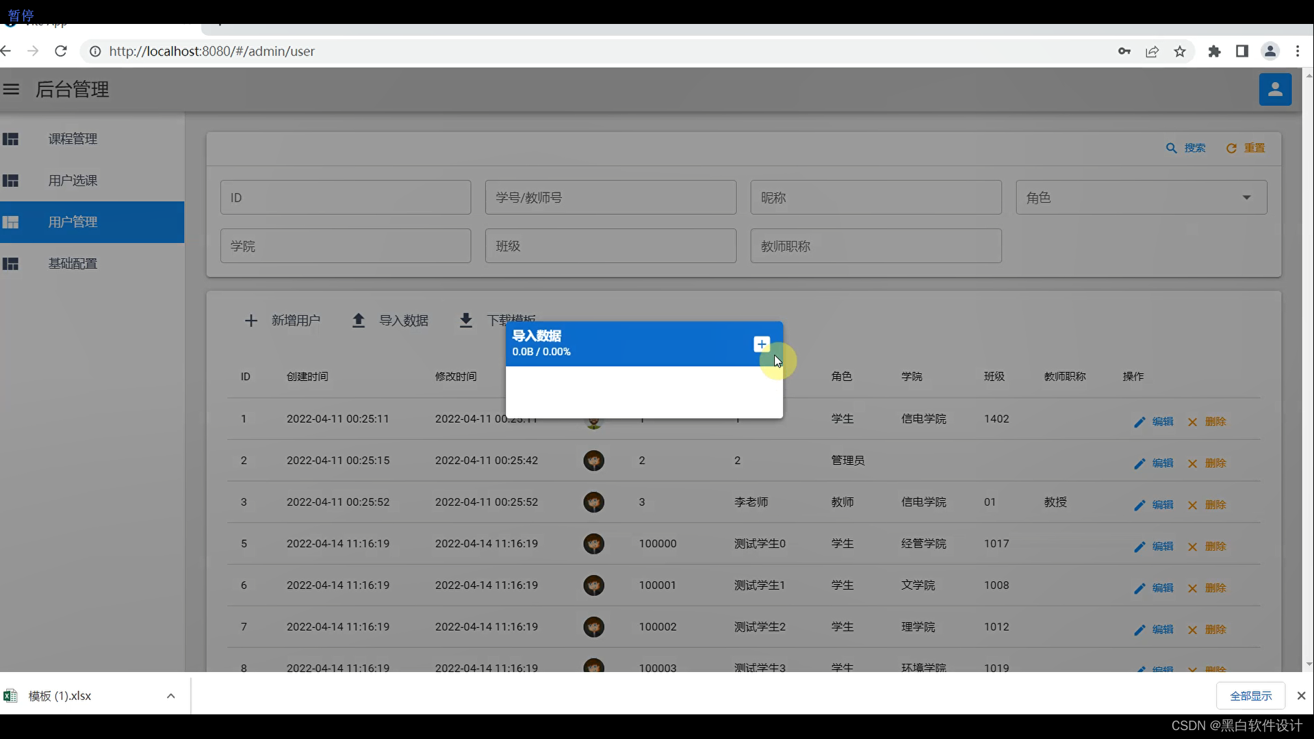The image size is (1314, 739).
Task: Click 全部显示 in downloads bar
Action: coord(1250,696)
